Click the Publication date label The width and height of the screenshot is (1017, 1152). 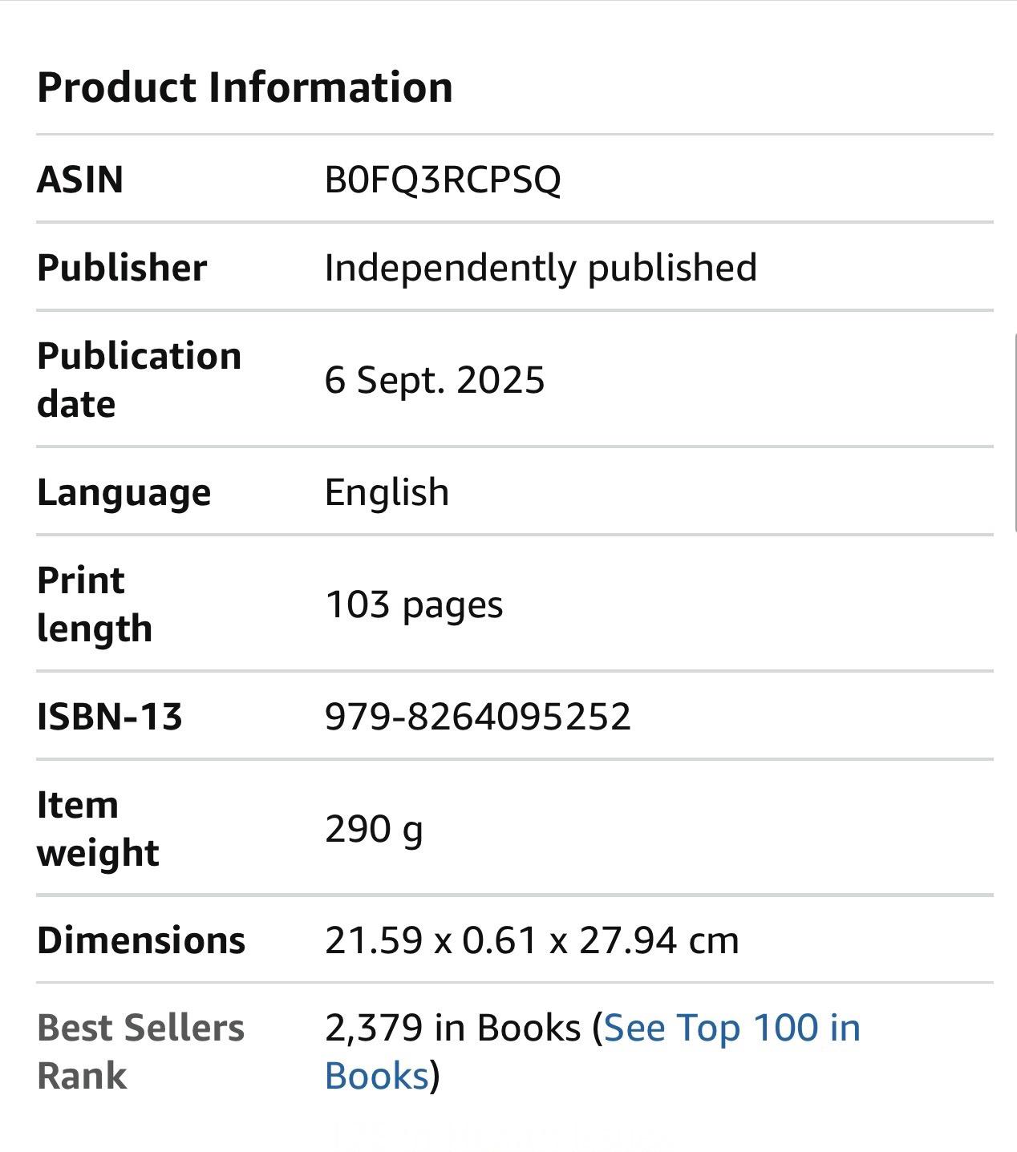tap(139, 379)
